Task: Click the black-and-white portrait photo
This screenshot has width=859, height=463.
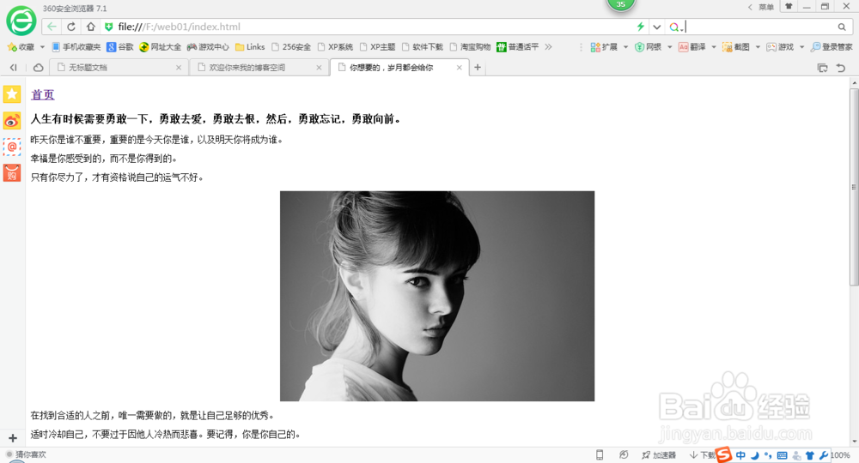Action: 437,296
